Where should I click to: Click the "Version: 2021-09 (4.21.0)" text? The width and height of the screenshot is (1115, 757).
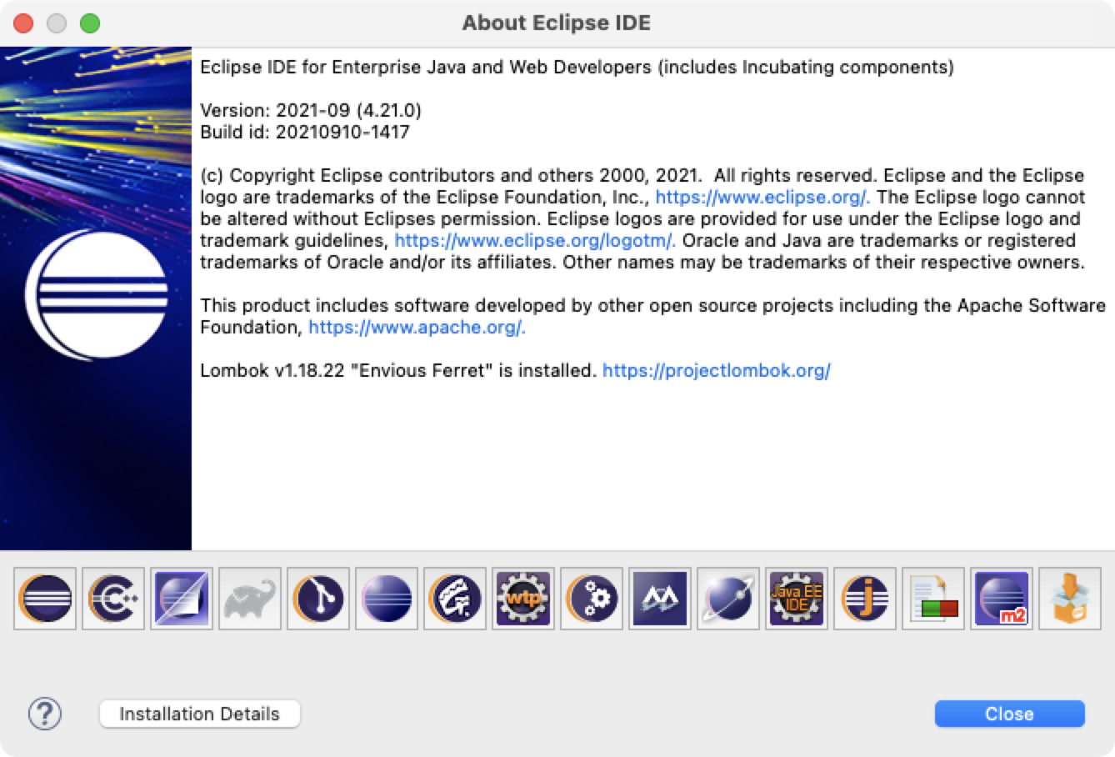pos(311,110)
